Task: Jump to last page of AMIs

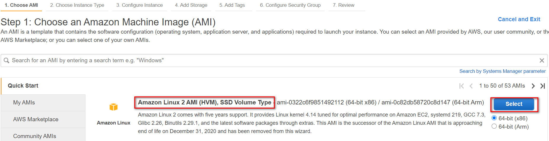Action: [x=542, y=86]
